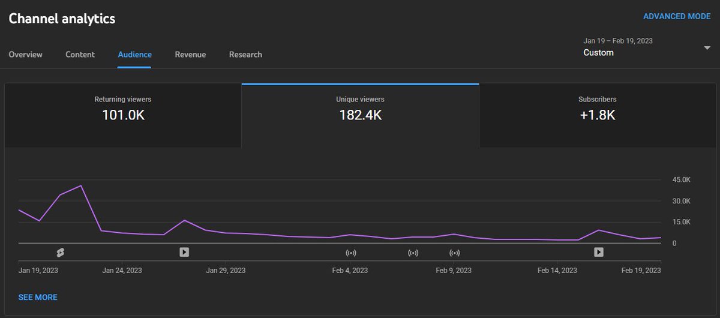Select the Custom date range label
This screenshot has height=318, width=720.
598,53
